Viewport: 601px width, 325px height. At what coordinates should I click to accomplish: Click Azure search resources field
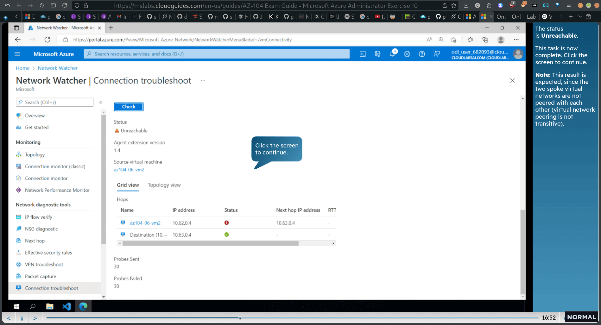(x=217, y=54)
